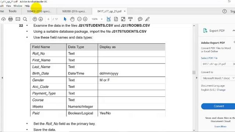Click the fit width scrolling icon

coord(109,19)
